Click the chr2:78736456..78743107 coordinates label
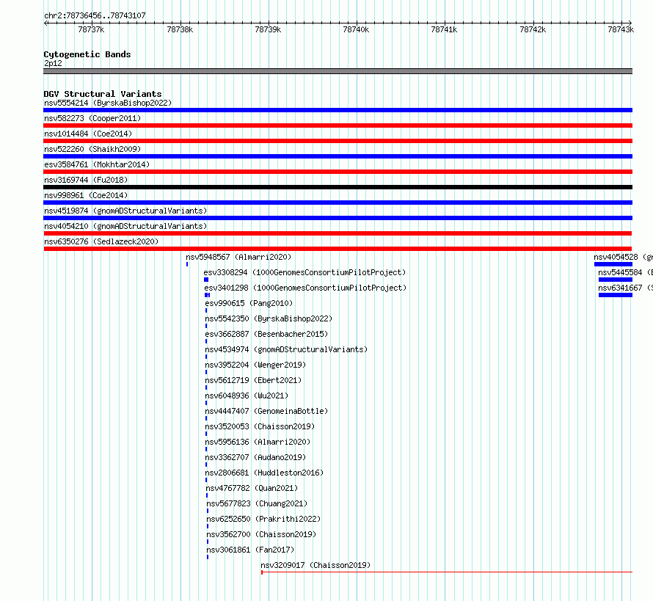Screen dimensions: 653x601 coord(95,15)
